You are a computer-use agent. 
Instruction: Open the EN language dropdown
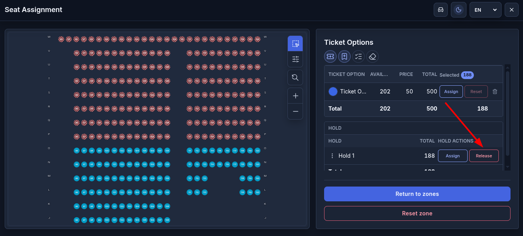tap(486, 10)
